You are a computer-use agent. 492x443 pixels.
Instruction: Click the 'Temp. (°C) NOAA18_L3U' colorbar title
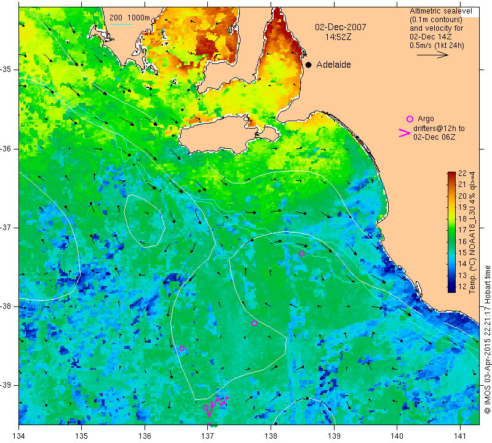(472, 233)
